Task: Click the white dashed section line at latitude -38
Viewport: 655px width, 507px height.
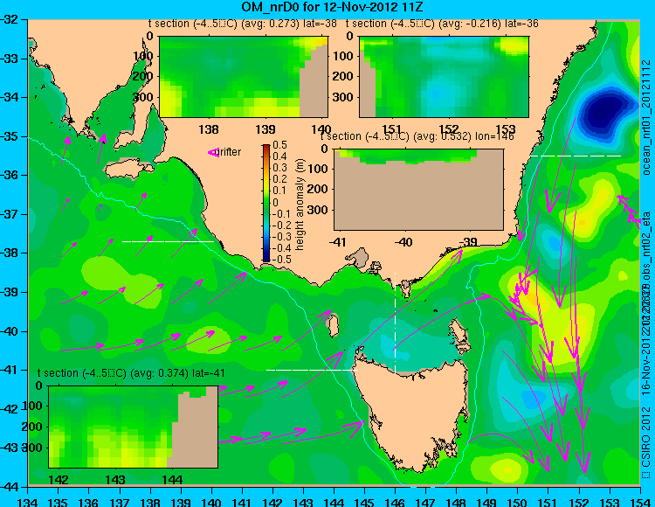Action: click(x=168, y=241)
